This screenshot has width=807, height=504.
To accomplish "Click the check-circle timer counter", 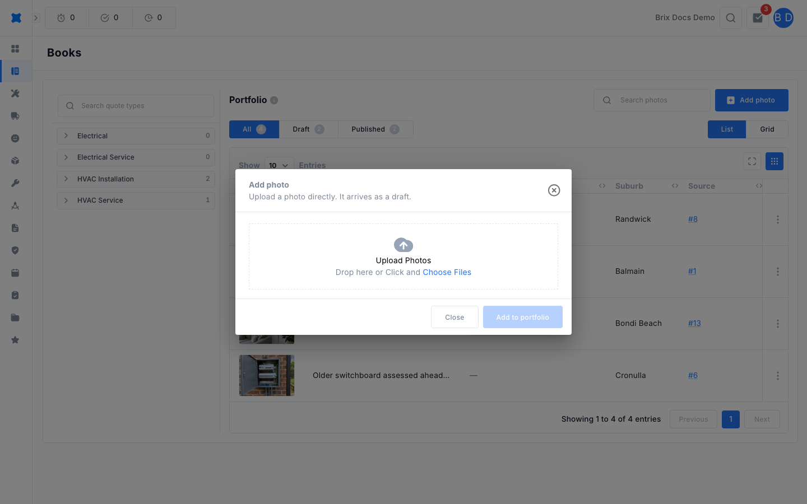I will coord(110,18).
